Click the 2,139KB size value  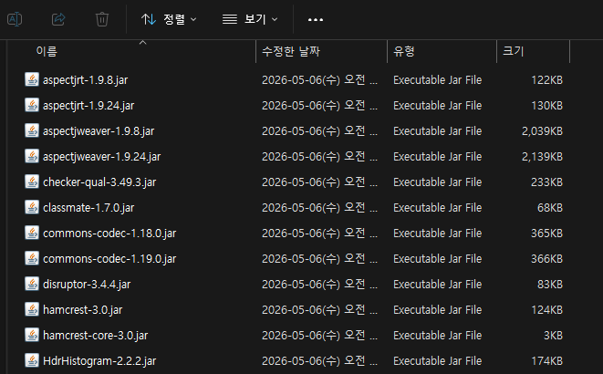pyautogui.click(x=542, y=157)
